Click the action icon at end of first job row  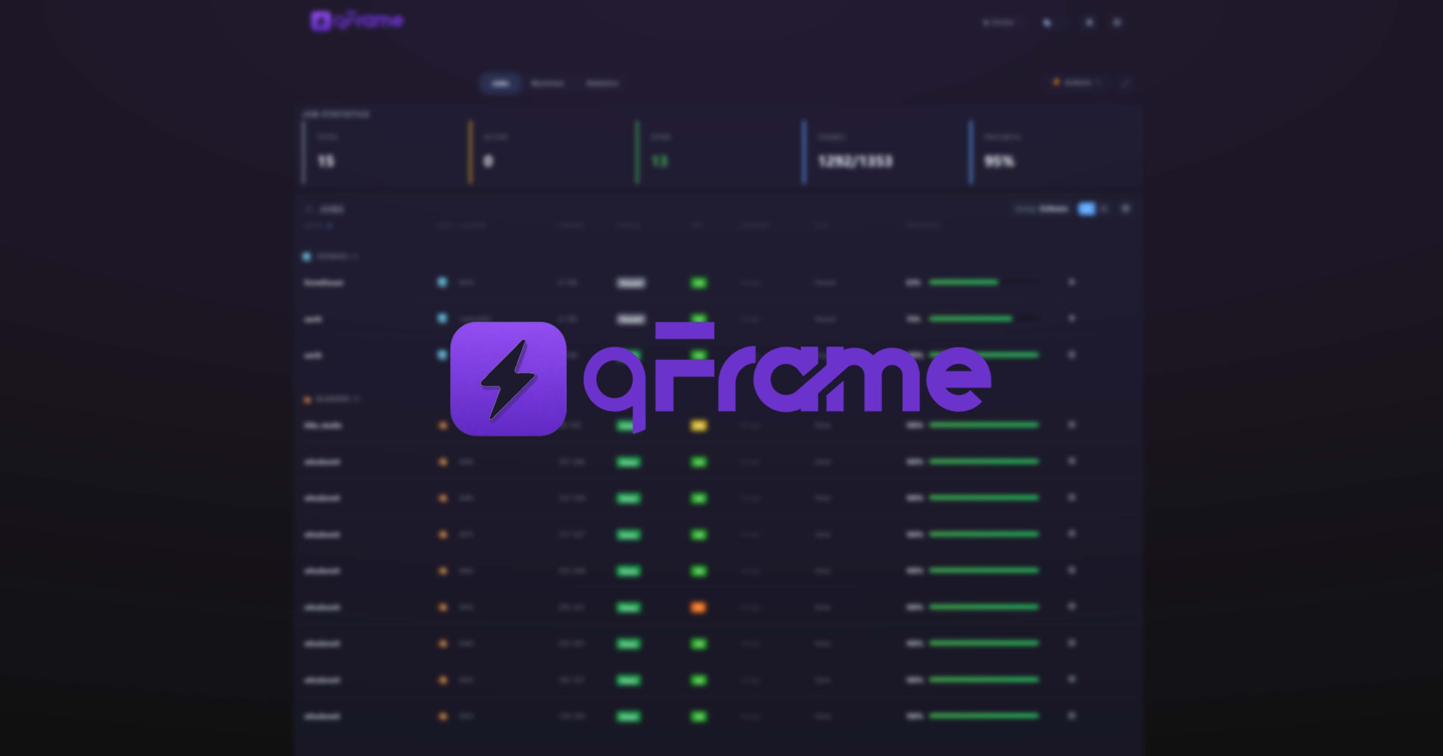pos(1072,282)
